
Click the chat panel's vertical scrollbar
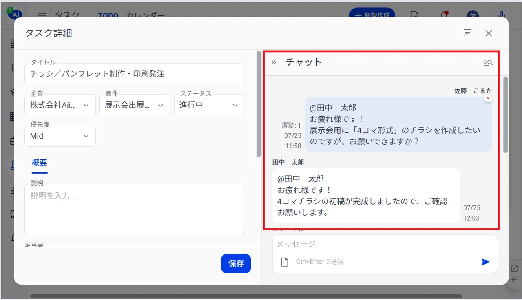506,115
